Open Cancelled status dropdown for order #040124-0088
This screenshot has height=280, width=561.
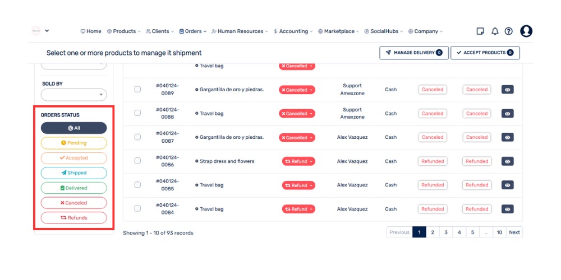[x=297, y=114]
